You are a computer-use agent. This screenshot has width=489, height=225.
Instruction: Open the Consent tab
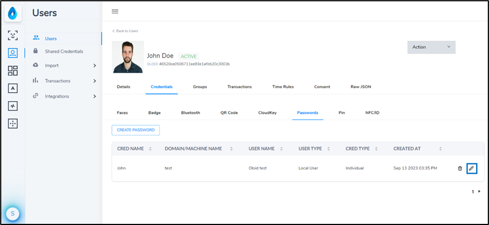(x=322, y=87)
